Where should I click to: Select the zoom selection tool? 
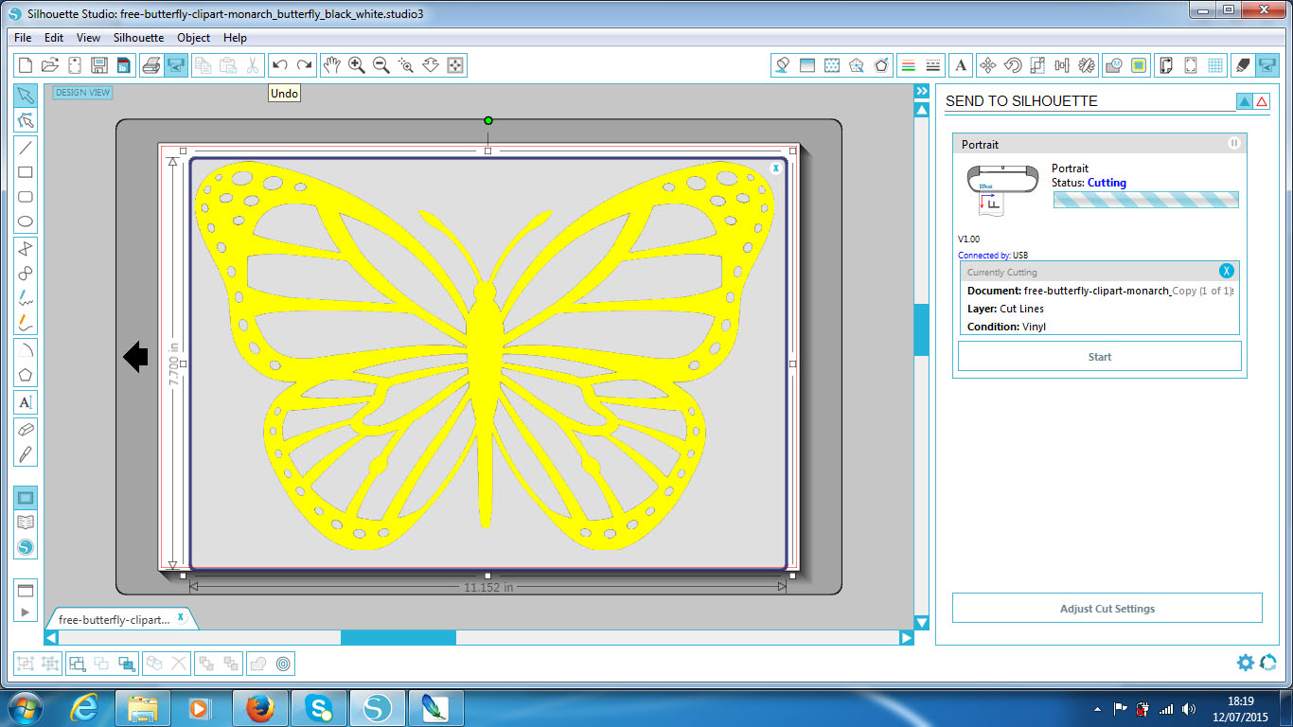(406, 65)
